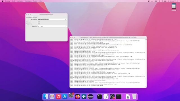Open the Hilfe menu
The height and width of the screenshot is (101, 180).
(x=41, y=1)
